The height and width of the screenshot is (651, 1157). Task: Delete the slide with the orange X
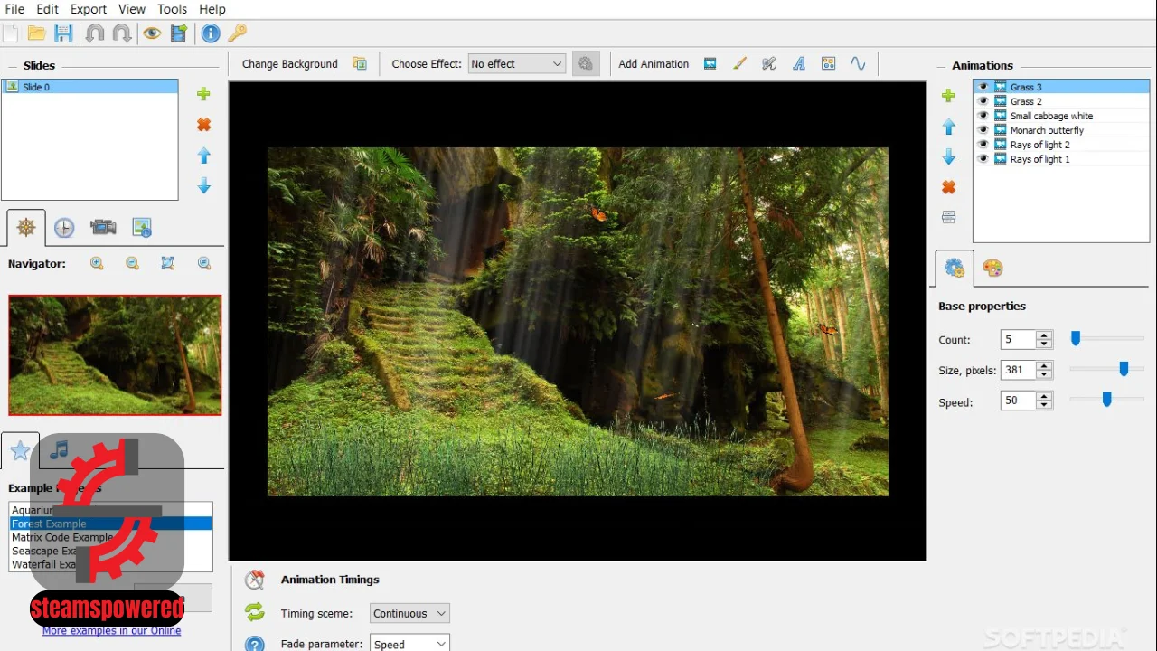tap(203, 125)
